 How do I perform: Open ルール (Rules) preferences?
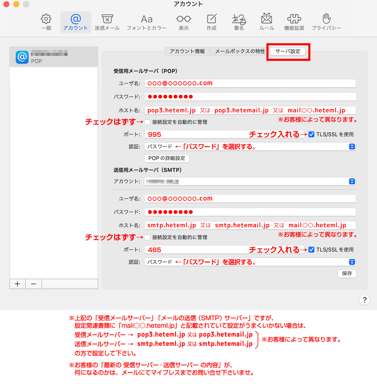pyautogui.click(x=266, y=22)
